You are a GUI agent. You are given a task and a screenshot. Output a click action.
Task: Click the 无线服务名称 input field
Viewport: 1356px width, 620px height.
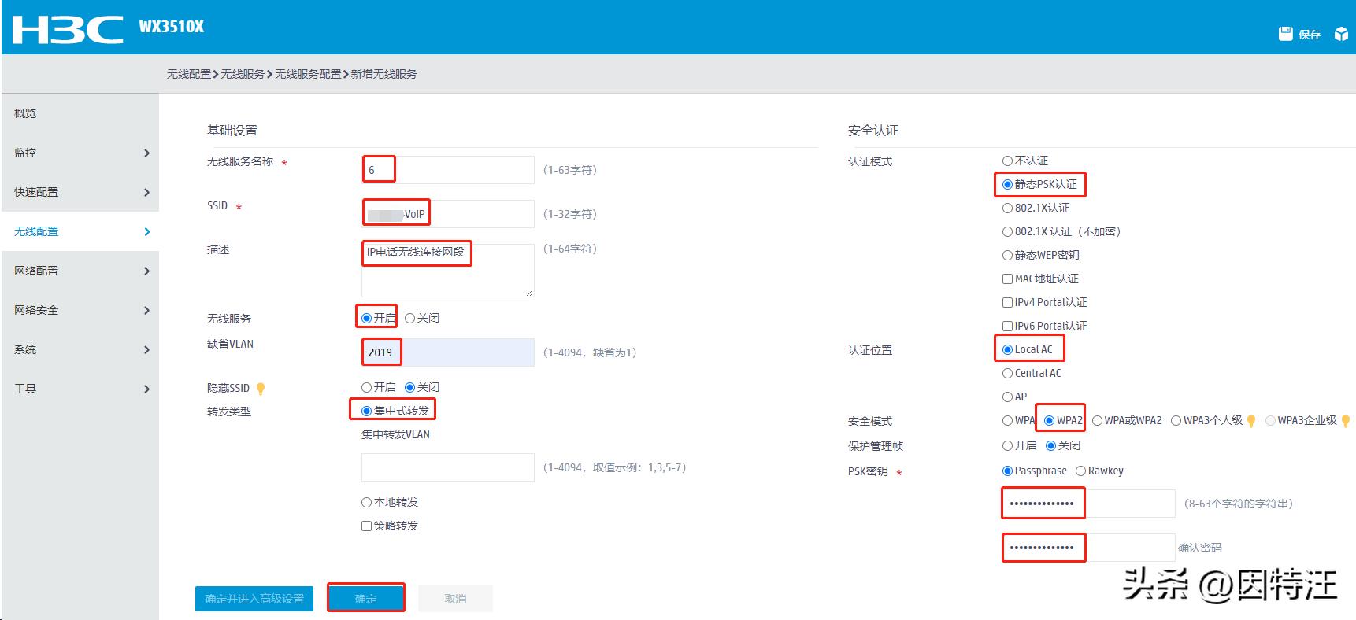click(448, 170)
